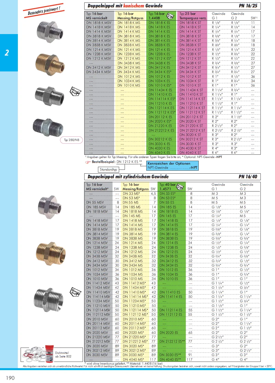Select the Doppelnippel mit konischem Gewinde title
The width and height of the screenshot is (275, 383).
[125, 6]
